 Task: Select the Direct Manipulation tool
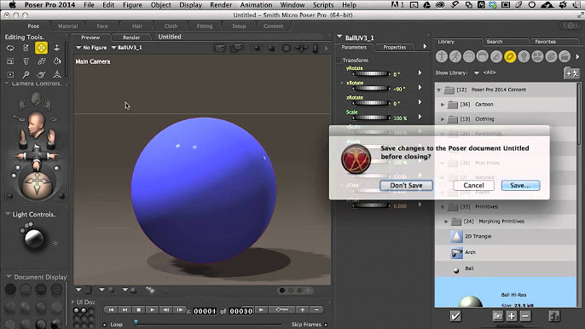56,75
